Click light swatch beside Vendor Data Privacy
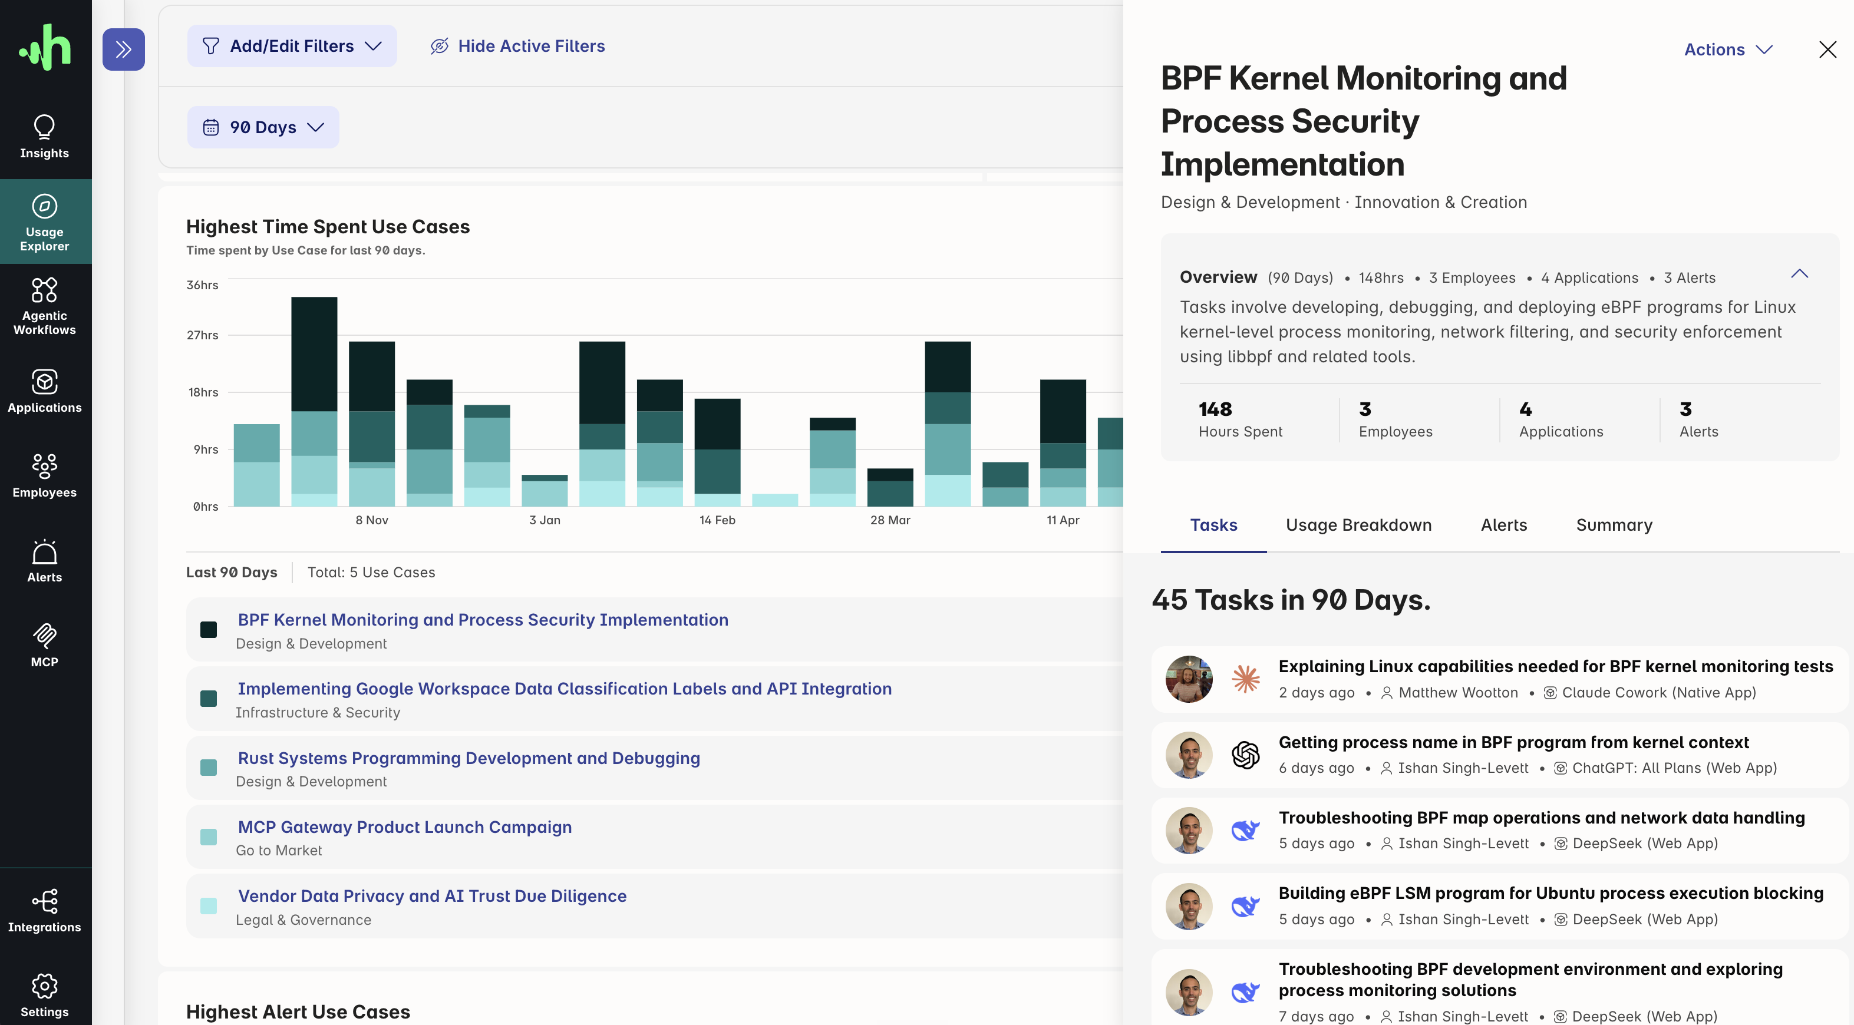 [209, 905]
